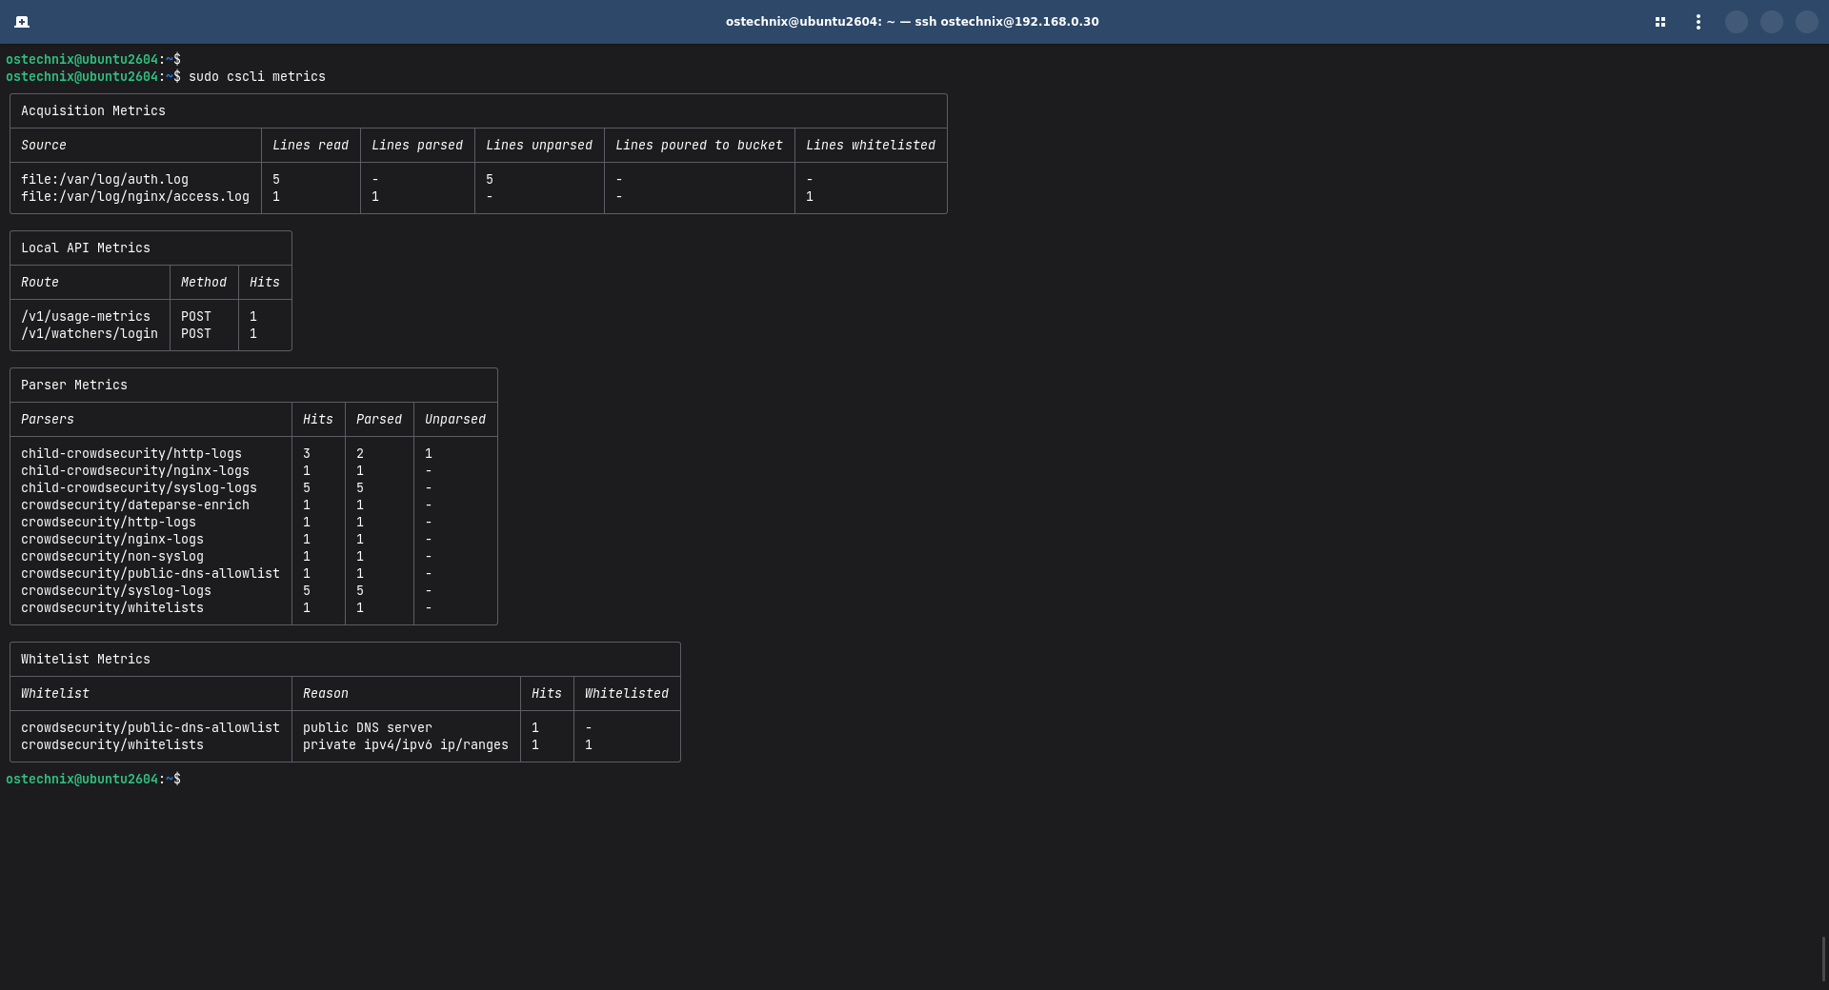
Task: Click the /v1/watchers/login route row
Action: (x=151, y=334)
